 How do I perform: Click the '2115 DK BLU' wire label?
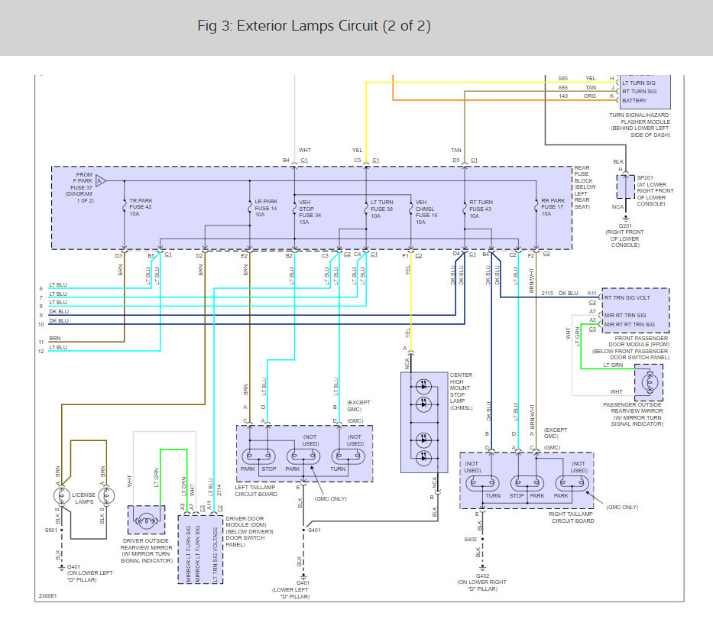click(559, 294)
